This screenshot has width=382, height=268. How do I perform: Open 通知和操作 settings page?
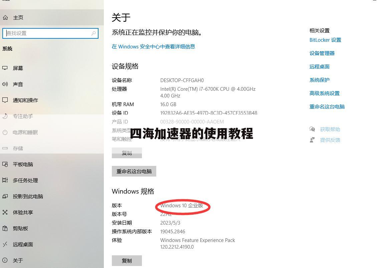pyautogui.click(x=52, y=100)
